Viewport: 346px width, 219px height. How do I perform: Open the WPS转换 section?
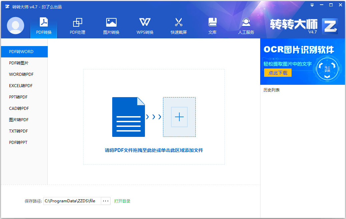tap(145, 26)
